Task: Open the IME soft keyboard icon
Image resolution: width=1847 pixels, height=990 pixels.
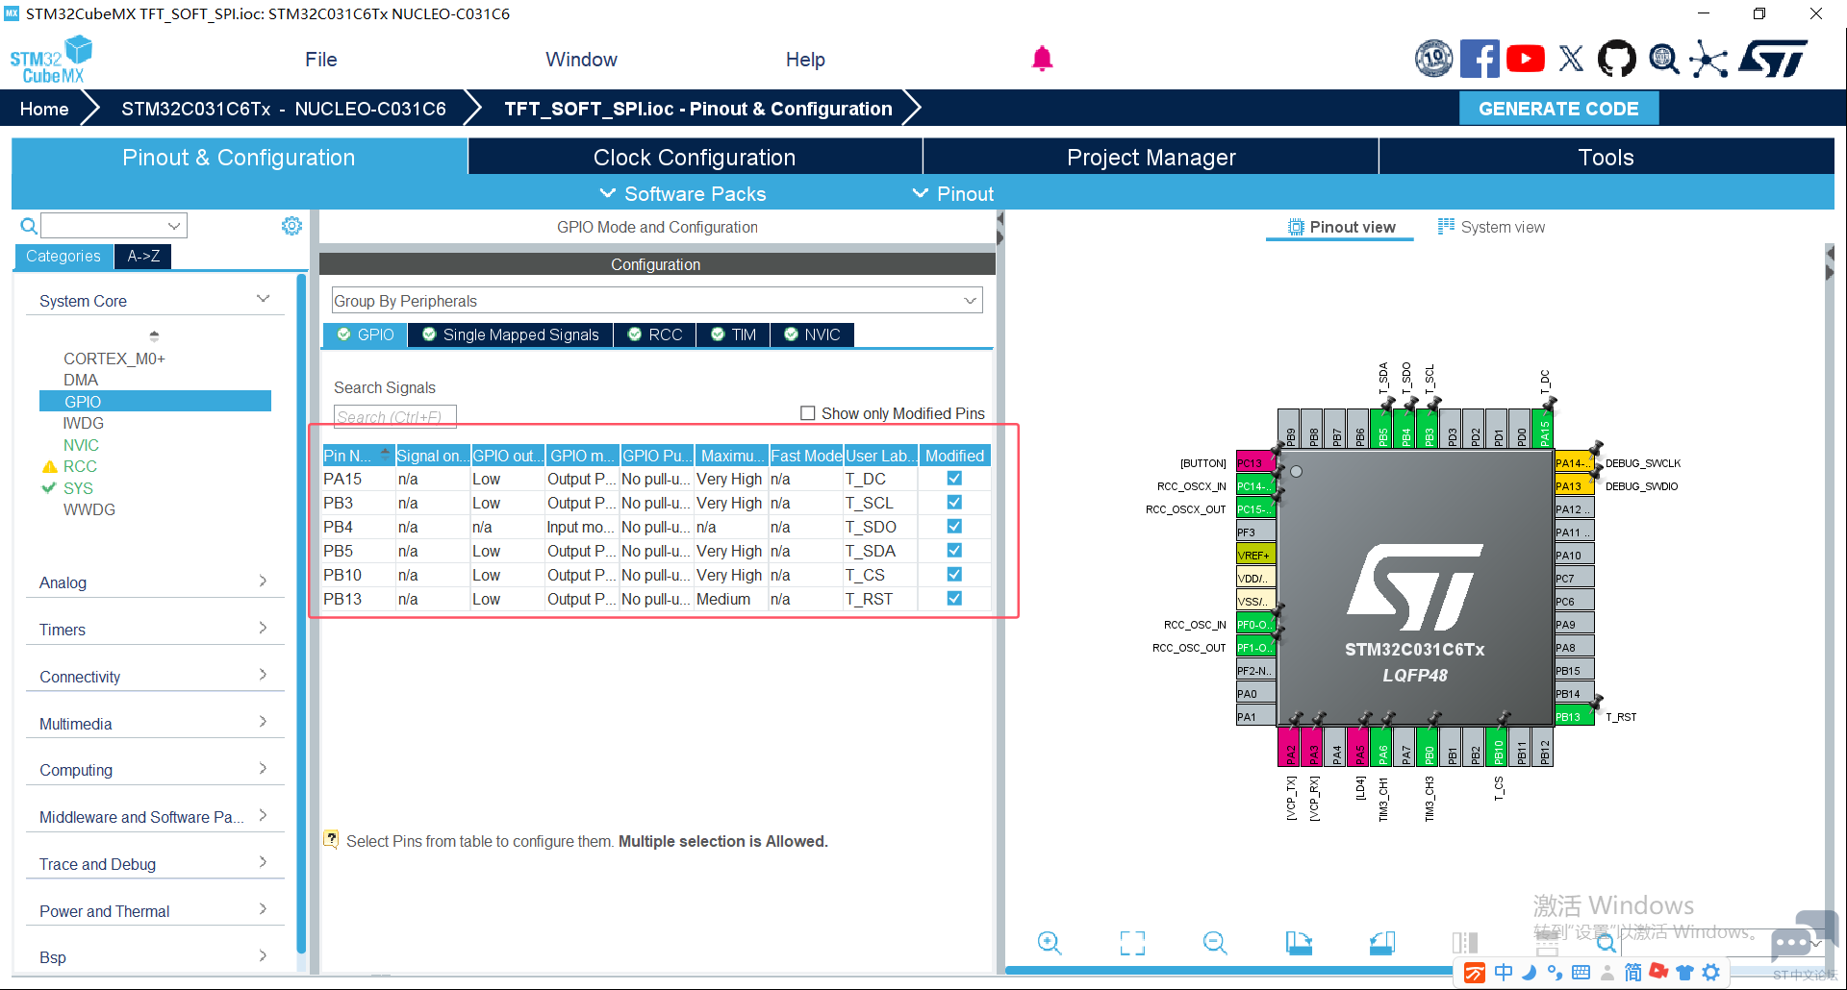Action: pos(1581,973)
